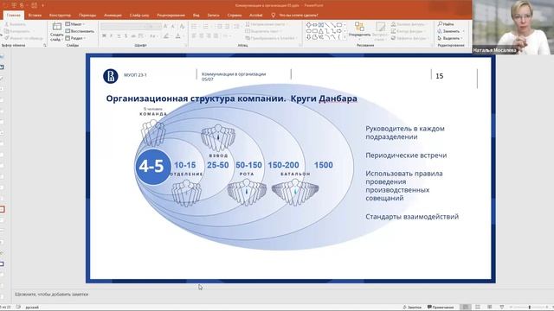
Task: Click Примечания comments button in status bar
Action: pos(441,308)
